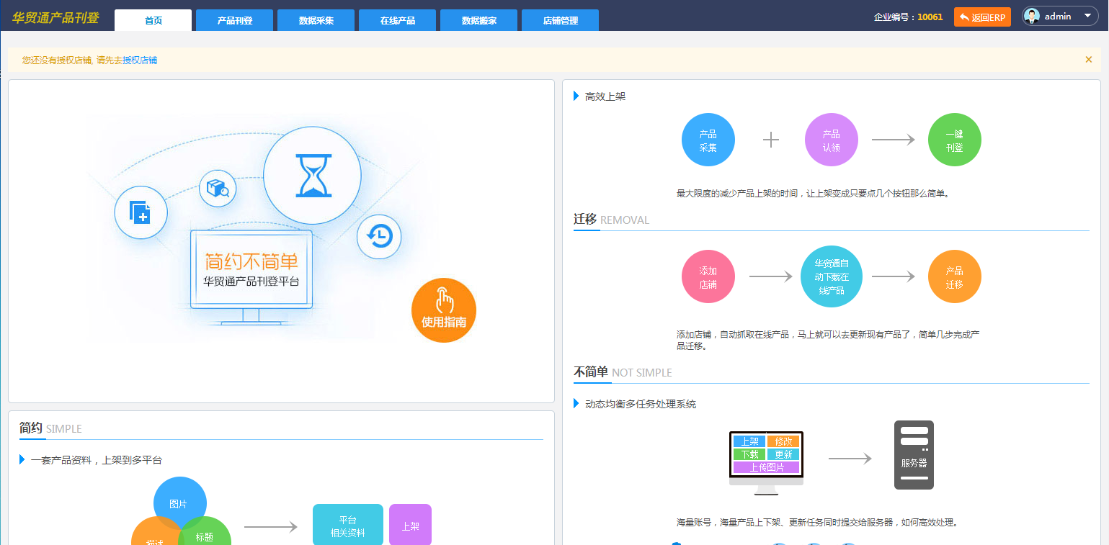Click the 简约不简单 monitor illustration
Viewport: 1109px width, 545px height.
tap(251, 270)
